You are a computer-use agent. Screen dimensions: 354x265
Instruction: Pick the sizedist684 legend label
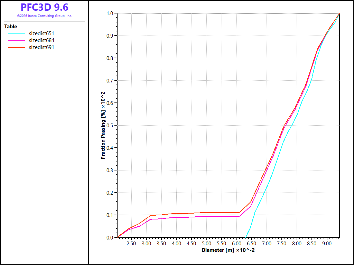(x=41, y=40)
